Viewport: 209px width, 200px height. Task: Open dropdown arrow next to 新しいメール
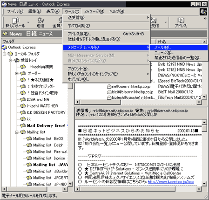(28, 22)
